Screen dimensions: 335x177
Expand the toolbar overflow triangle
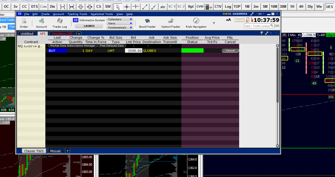214,23
